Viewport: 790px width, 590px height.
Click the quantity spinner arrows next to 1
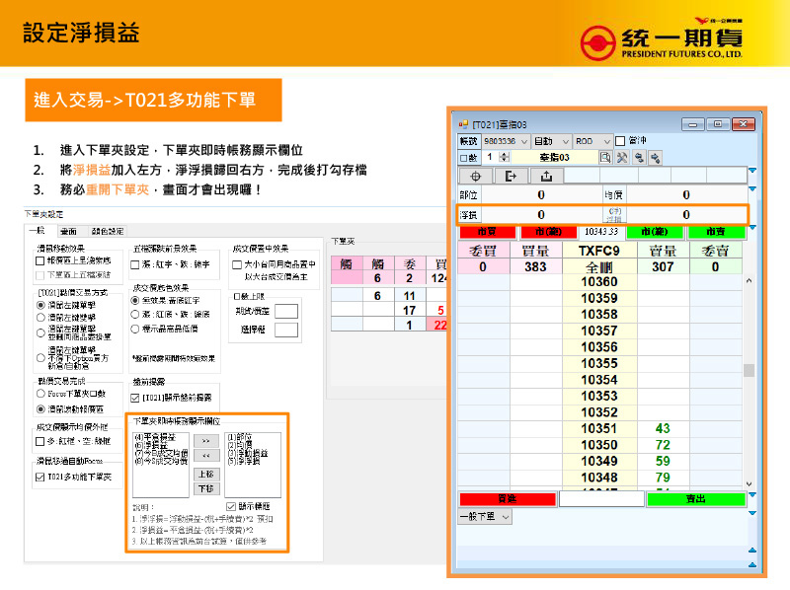coord(505,157)
